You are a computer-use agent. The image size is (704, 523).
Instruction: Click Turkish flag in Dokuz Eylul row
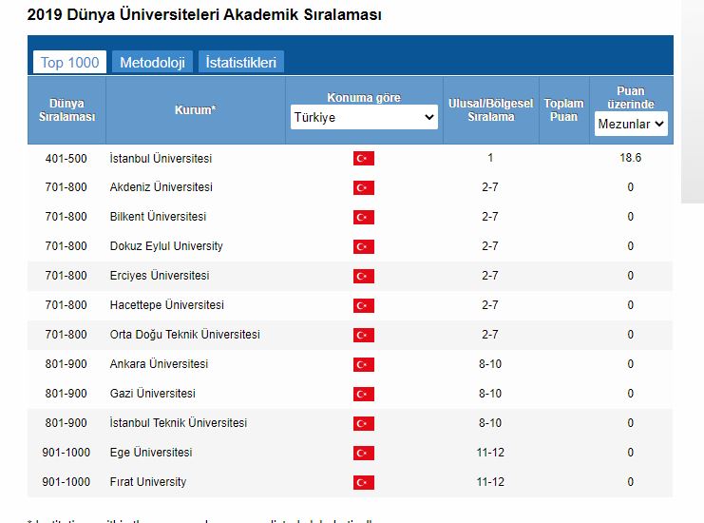(x=364, y=246)
